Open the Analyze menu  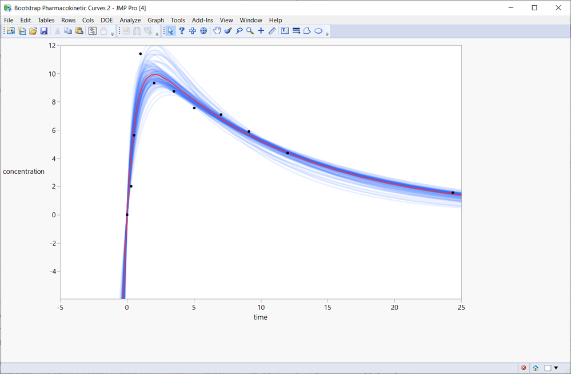coord(130,20)
